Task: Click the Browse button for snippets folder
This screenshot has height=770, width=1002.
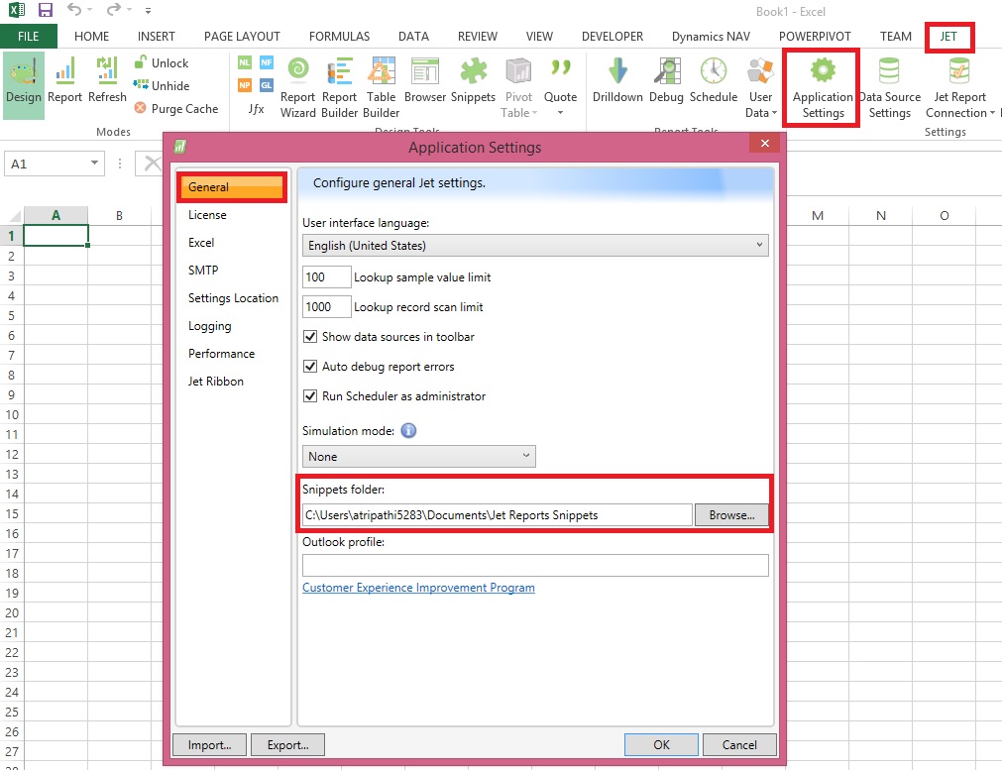Action: pyautogui.click(x=731, y=515)
